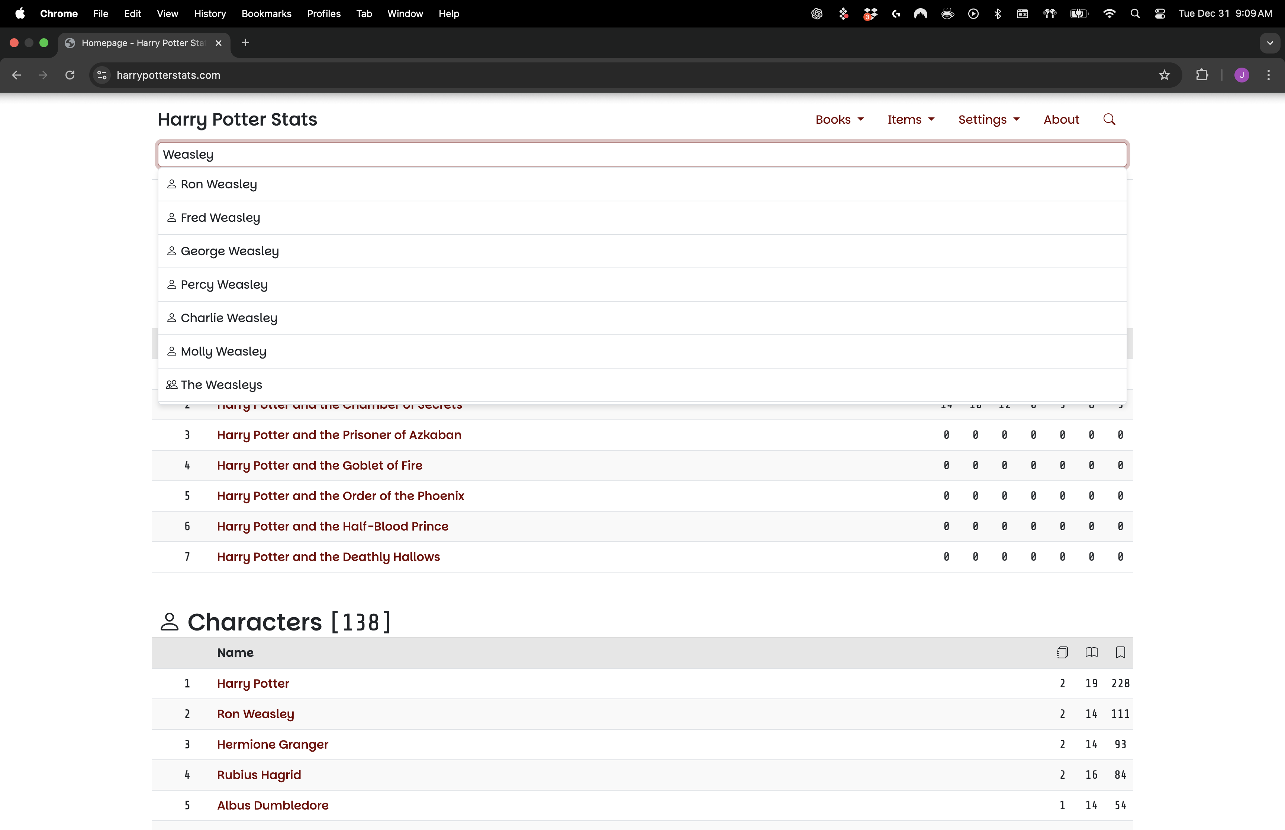Open the Chrome three-dot menu
The image size is (1285, 830).
click(x=1268, y=75)
